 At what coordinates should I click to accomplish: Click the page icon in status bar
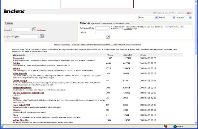(x=2, y=127)
